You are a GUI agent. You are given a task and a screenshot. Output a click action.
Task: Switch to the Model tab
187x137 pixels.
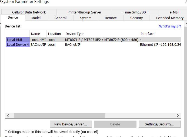point(36,18)
